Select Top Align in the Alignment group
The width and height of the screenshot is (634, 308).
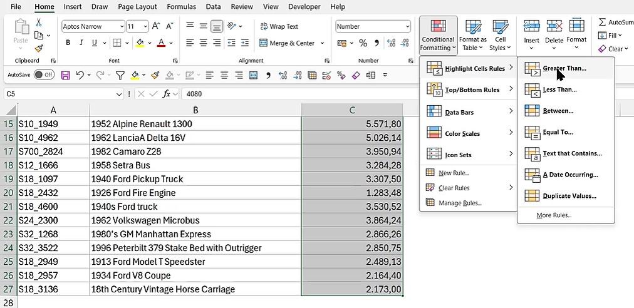[190, 26]
